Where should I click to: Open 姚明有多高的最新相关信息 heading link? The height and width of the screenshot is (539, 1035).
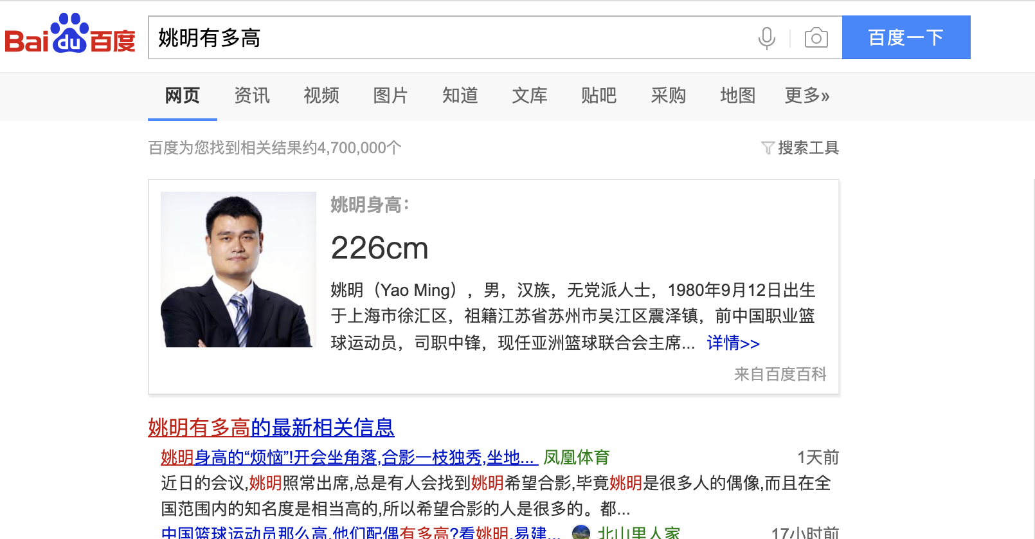(271, 428)
